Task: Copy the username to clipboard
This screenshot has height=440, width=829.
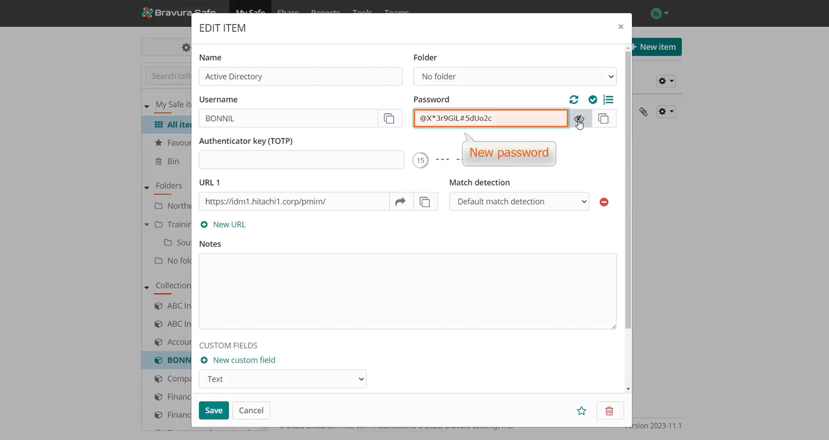Action: pyautogui.click(x=389, y=119)
